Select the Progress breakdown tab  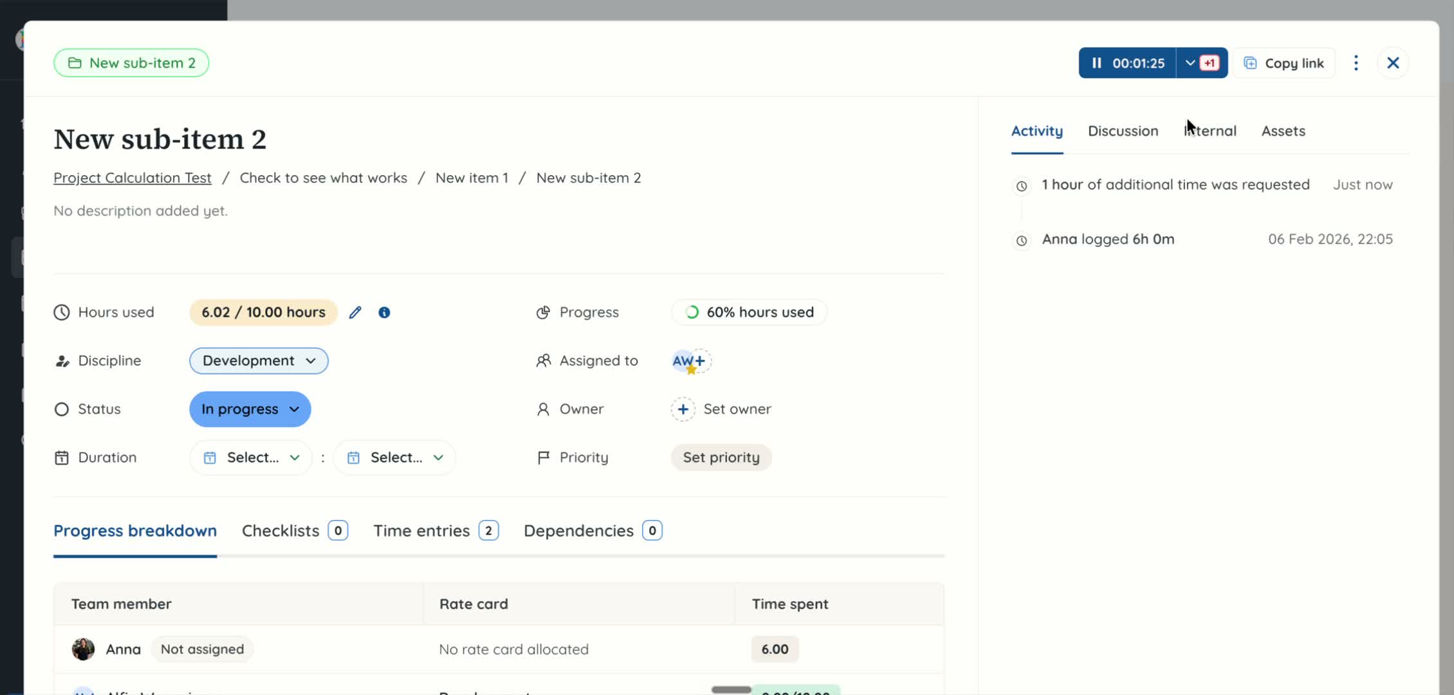tap(135, 531)
